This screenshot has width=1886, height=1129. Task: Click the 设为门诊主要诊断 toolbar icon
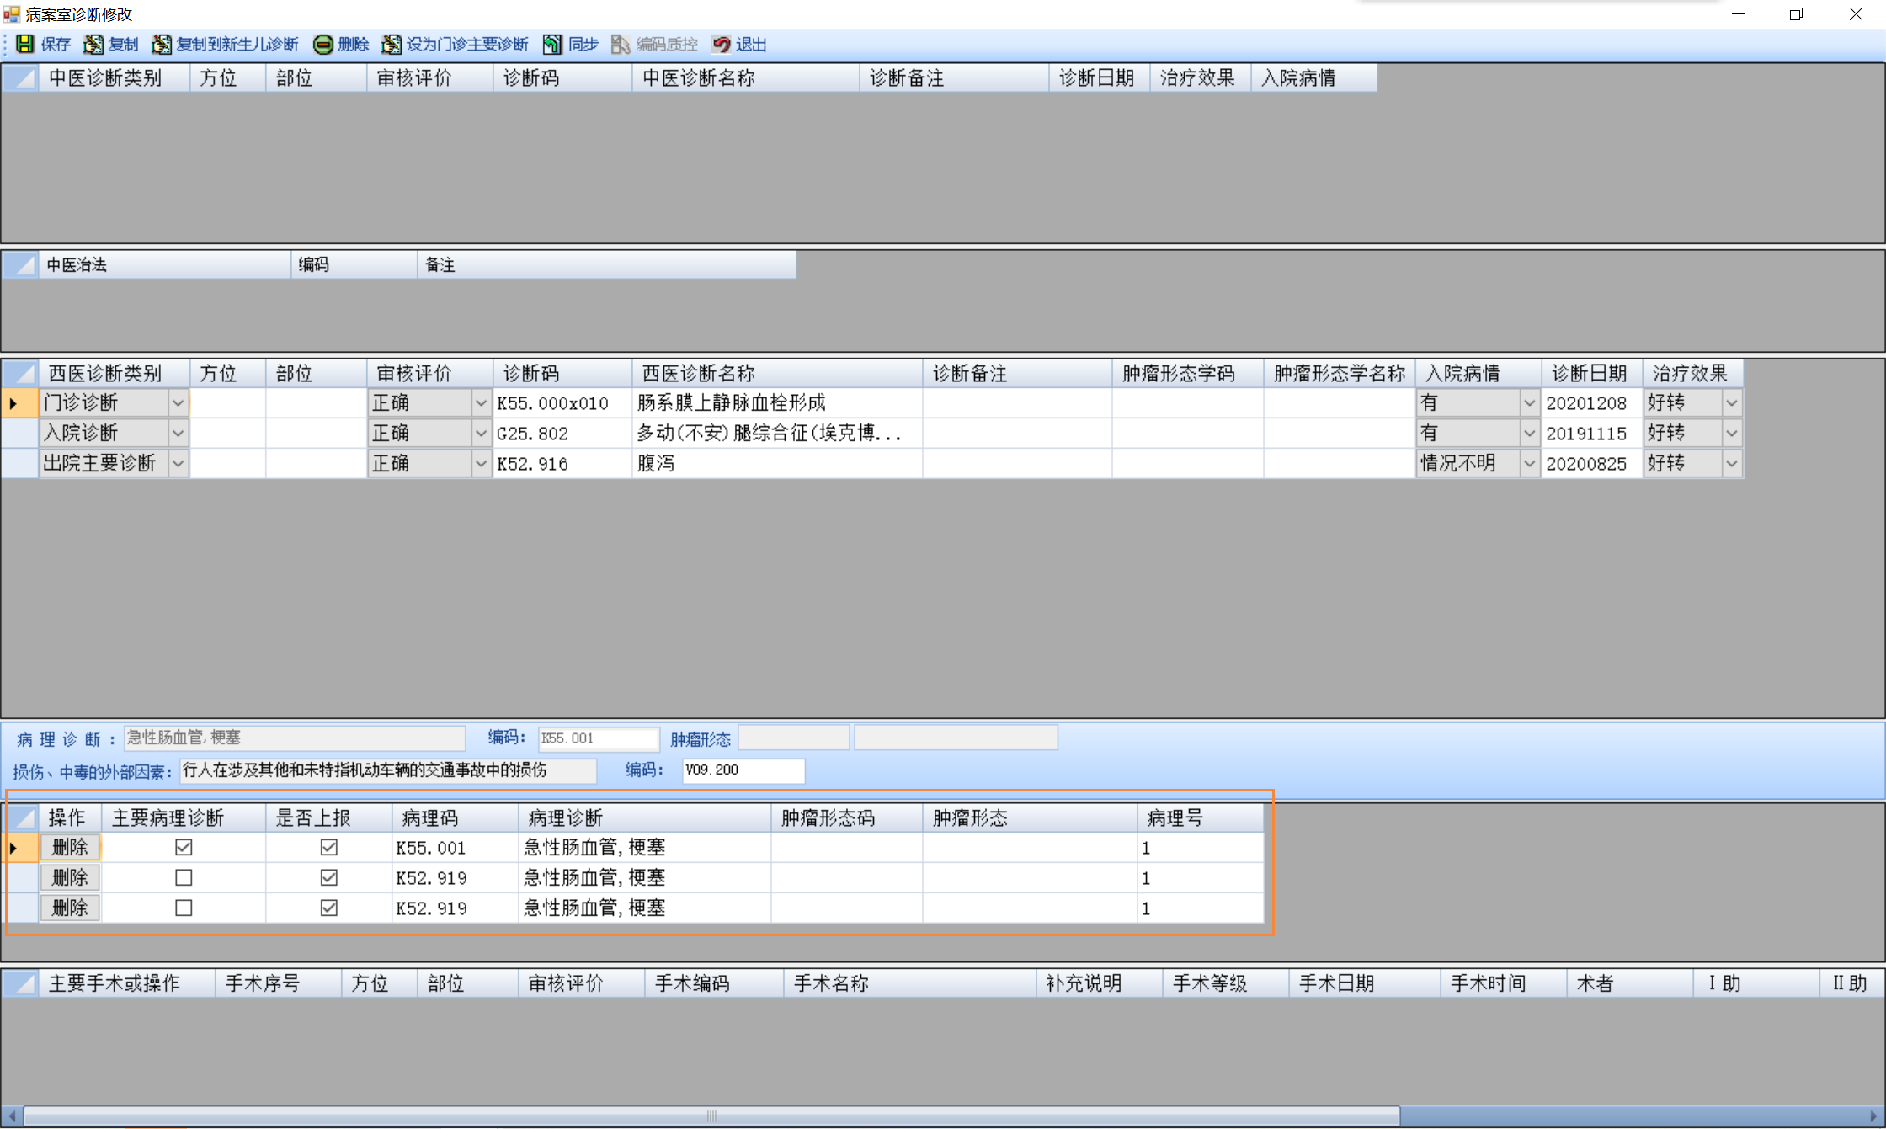392,44
